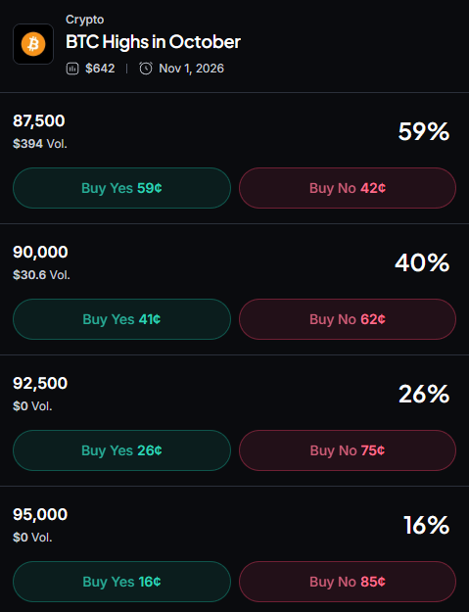
Task: Click the volume chart icon beside $642
Action: [72, 69]
